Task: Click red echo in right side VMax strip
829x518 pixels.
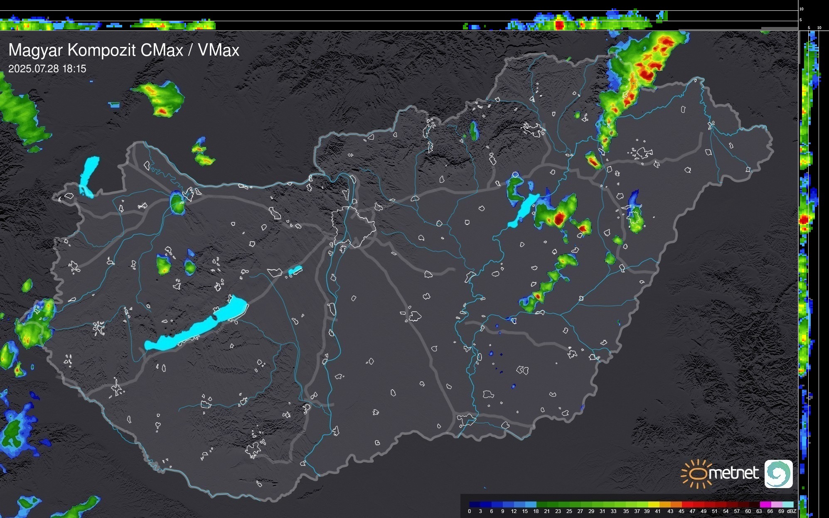Action: [x=804, y=219]
